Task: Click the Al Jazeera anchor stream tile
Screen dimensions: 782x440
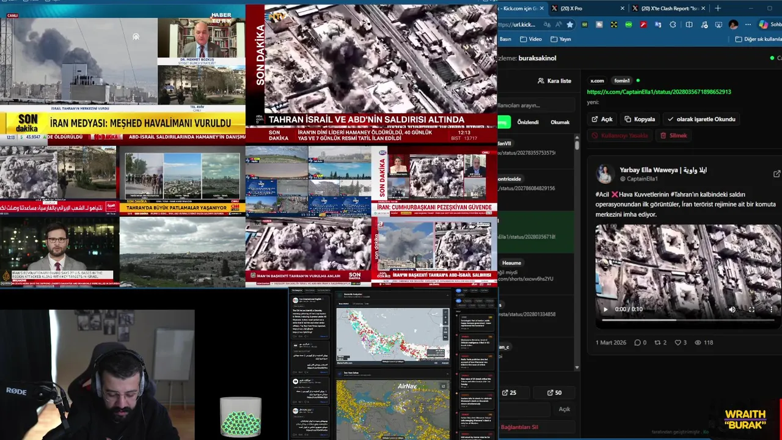Action: tap(59, 252)
